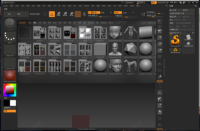Select the Rotate mode icon
Viewport: 200px width, 131px height.
tap(71, 14)
